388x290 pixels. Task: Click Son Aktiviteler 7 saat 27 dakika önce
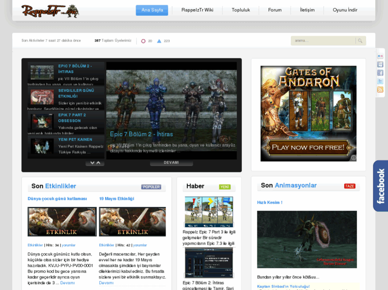(x=51, y=40)
